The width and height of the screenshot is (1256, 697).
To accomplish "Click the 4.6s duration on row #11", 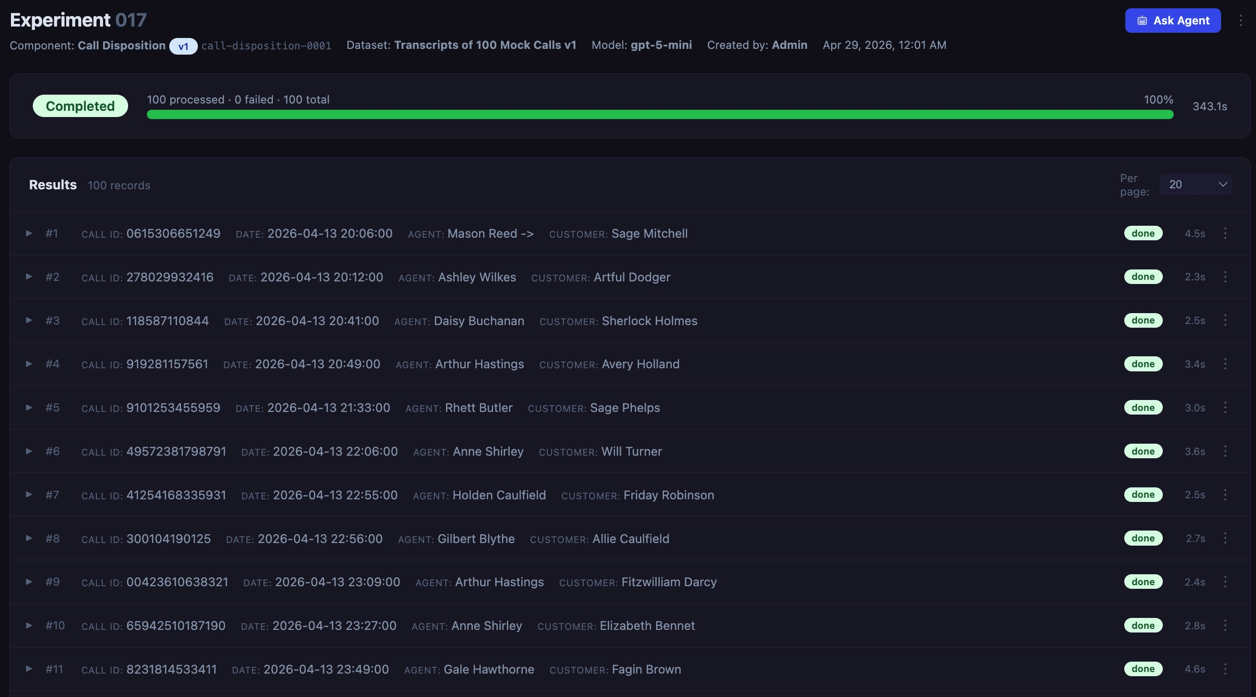I will click(1195, 669).
